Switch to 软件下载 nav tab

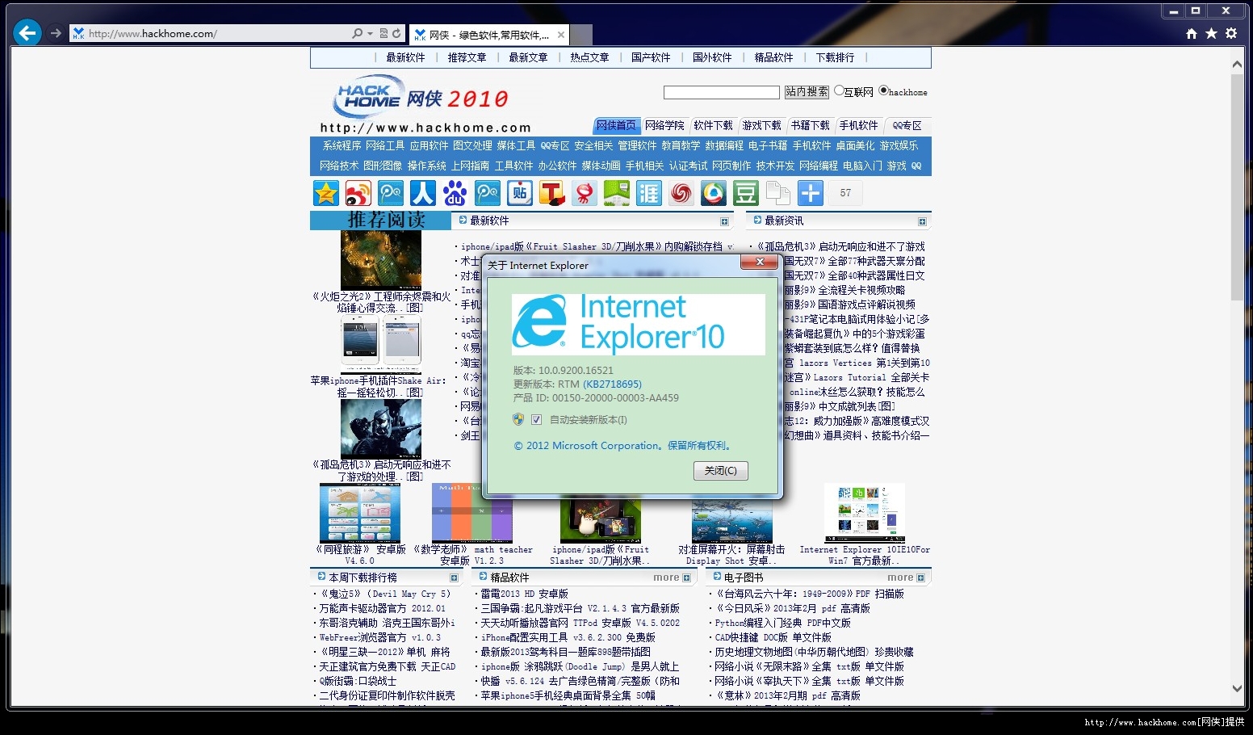(x=713, y=126)
